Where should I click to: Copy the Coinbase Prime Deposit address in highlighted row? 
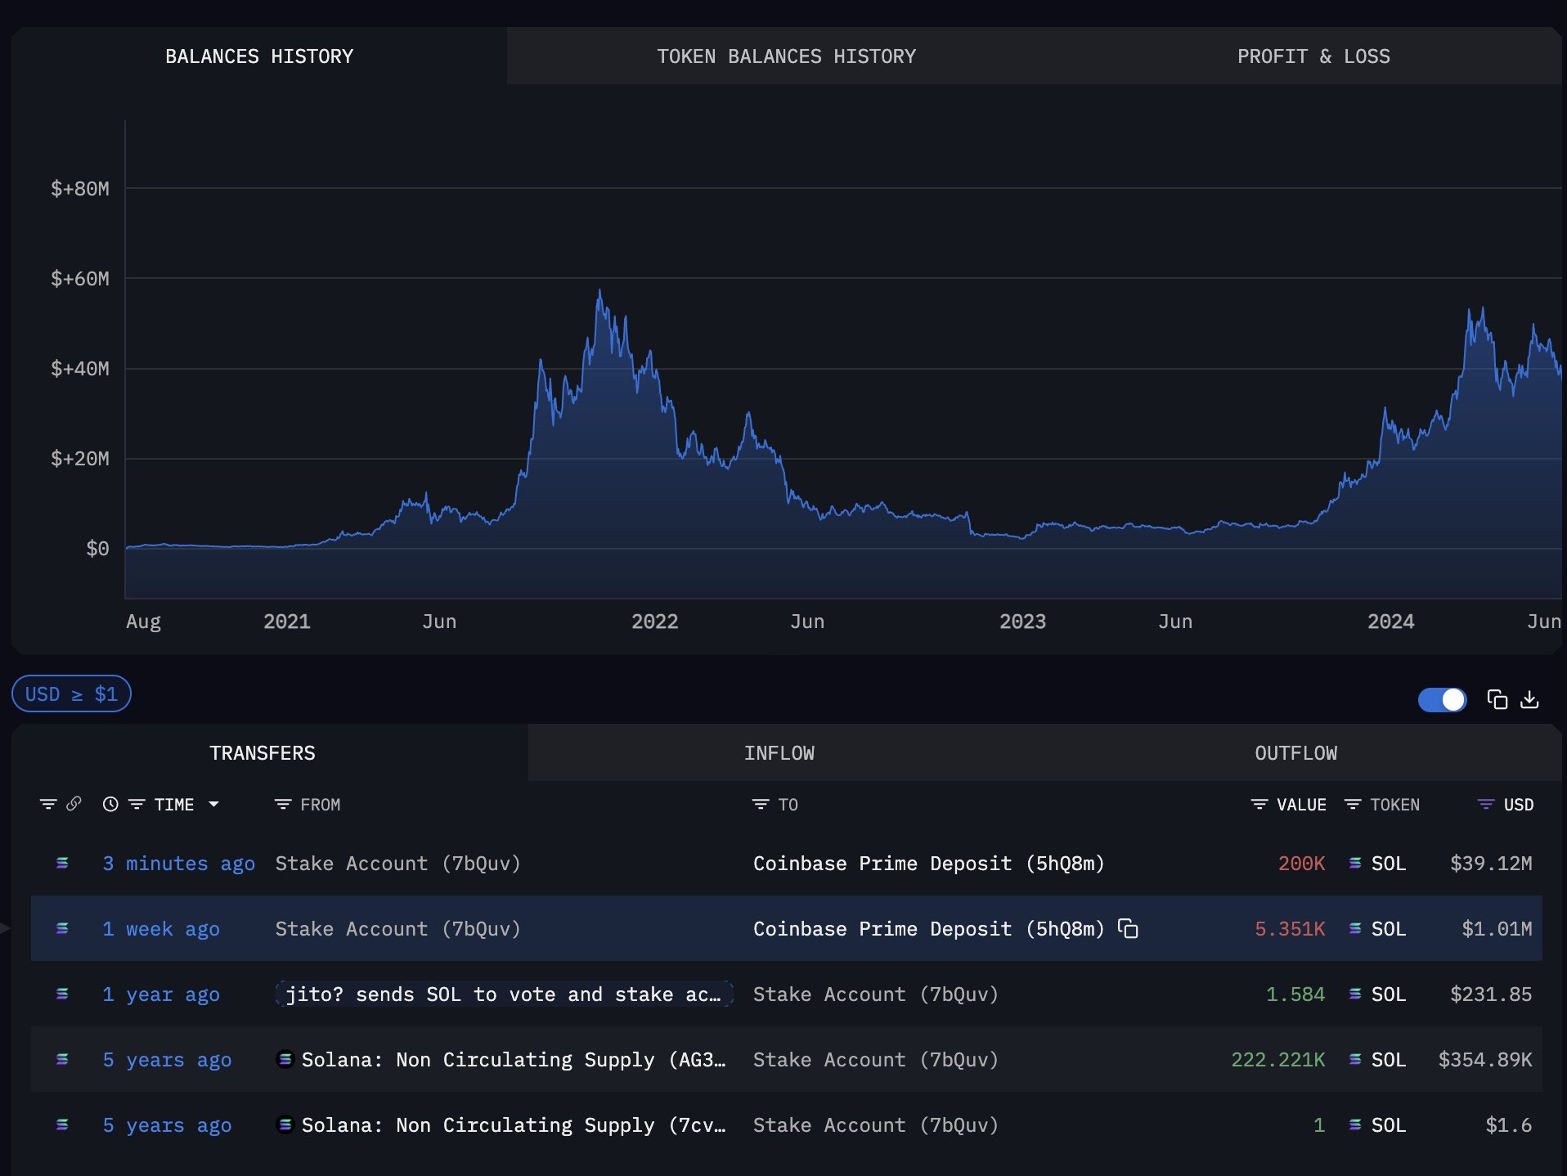(1129, 929)
